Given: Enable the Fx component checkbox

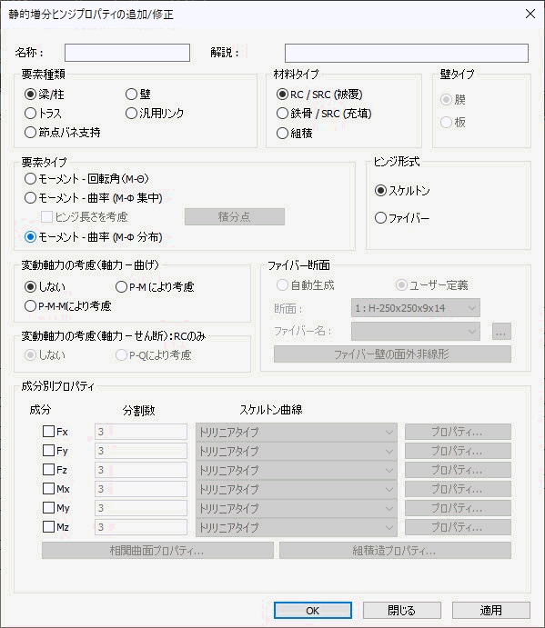Looking at the screenshot, I should (48, 432).
